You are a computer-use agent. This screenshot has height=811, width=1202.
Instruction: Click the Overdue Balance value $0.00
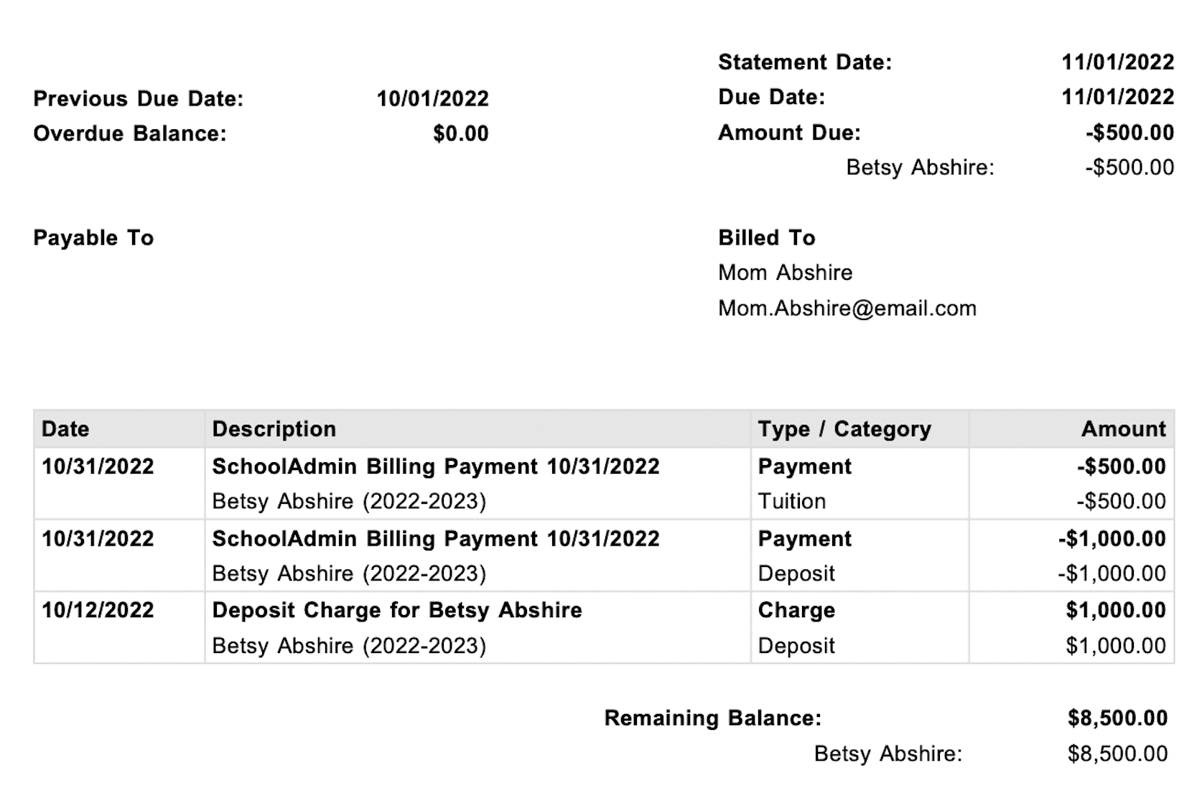tap(460, 134)
